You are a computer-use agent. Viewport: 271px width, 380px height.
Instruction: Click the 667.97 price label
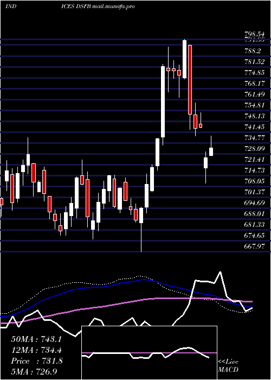coord(254,246)
